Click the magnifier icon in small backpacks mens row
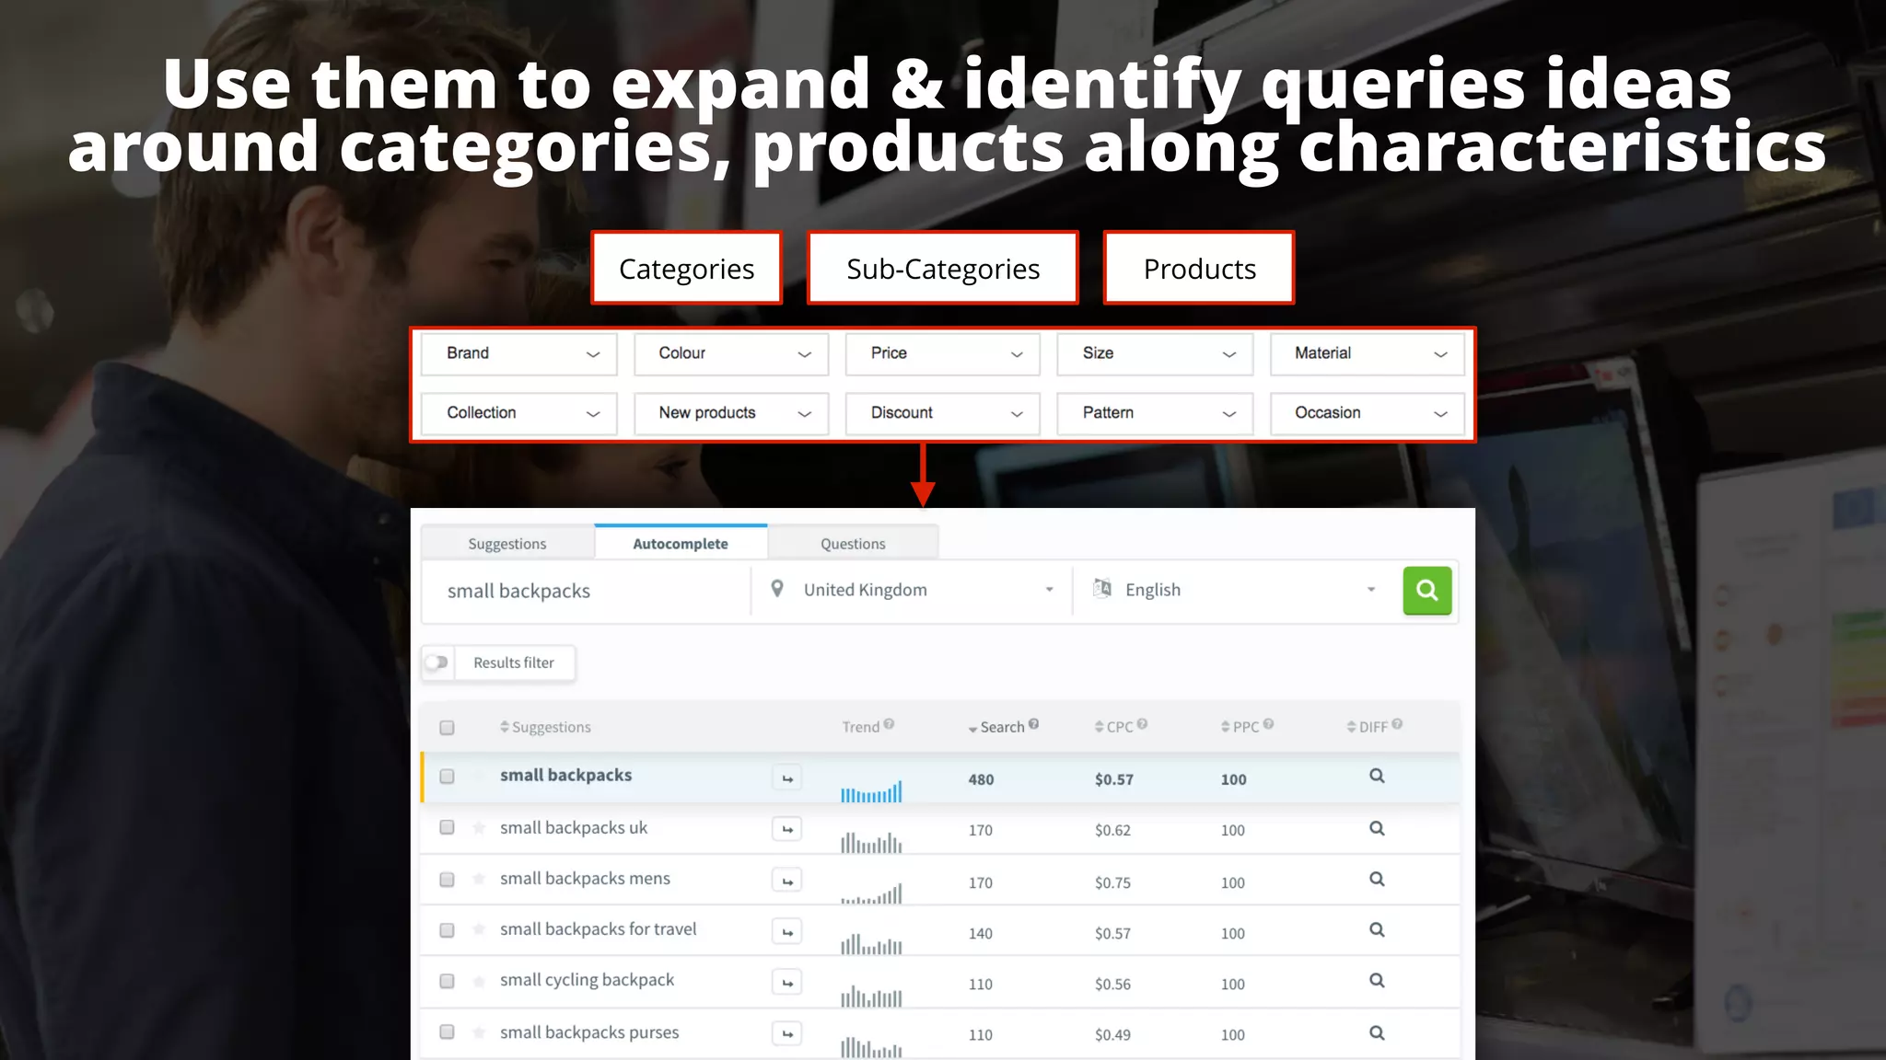 pos(1377,879)
